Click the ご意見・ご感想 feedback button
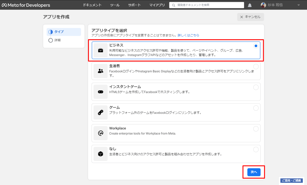The height and width of the screenshot is (185, 307). 292,181
